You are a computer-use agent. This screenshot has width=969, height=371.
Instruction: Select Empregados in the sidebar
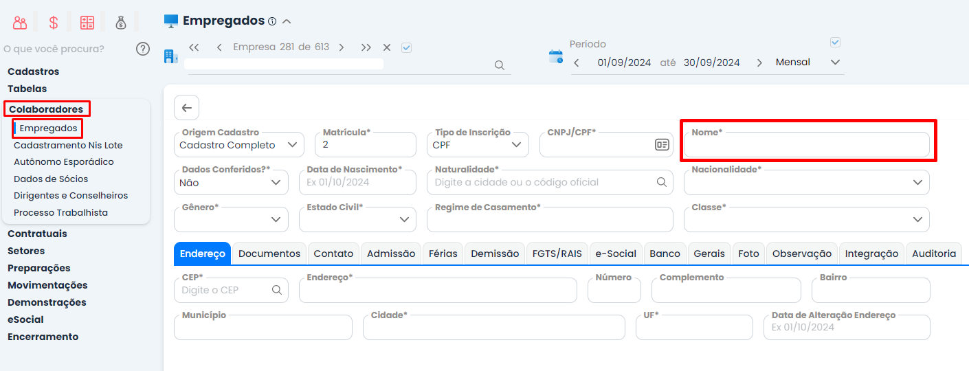(48, 128)
